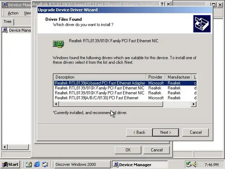
Task: Launch Internet Explorer from quick launch
Action: [37, 164]
